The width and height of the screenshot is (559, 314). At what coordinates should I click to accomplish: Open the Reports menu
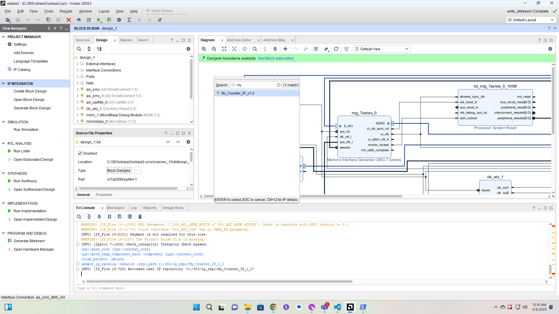66,11
